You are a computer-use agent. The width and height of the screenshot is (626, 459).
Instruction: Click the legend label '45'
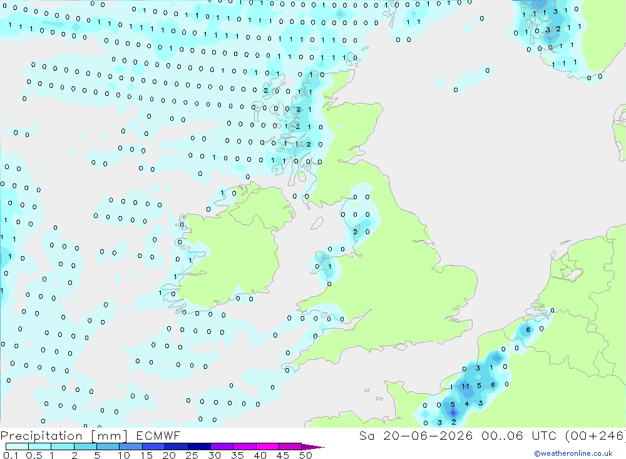point(283,455)
